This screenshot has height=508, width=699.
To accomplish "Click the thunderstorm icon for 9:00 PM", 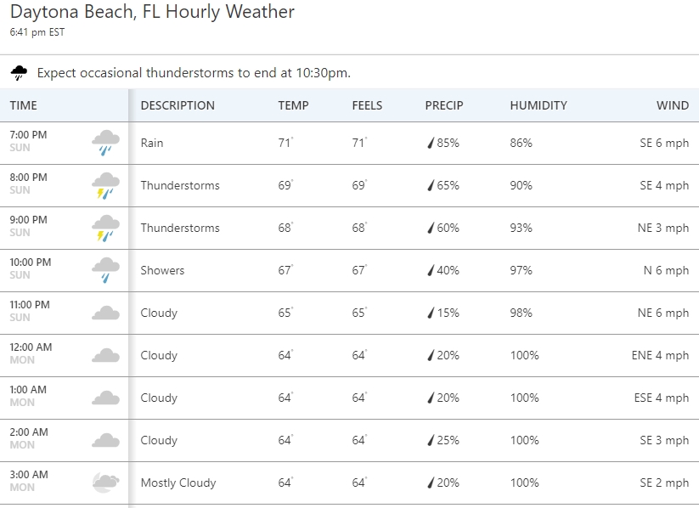I will (105, 228).
